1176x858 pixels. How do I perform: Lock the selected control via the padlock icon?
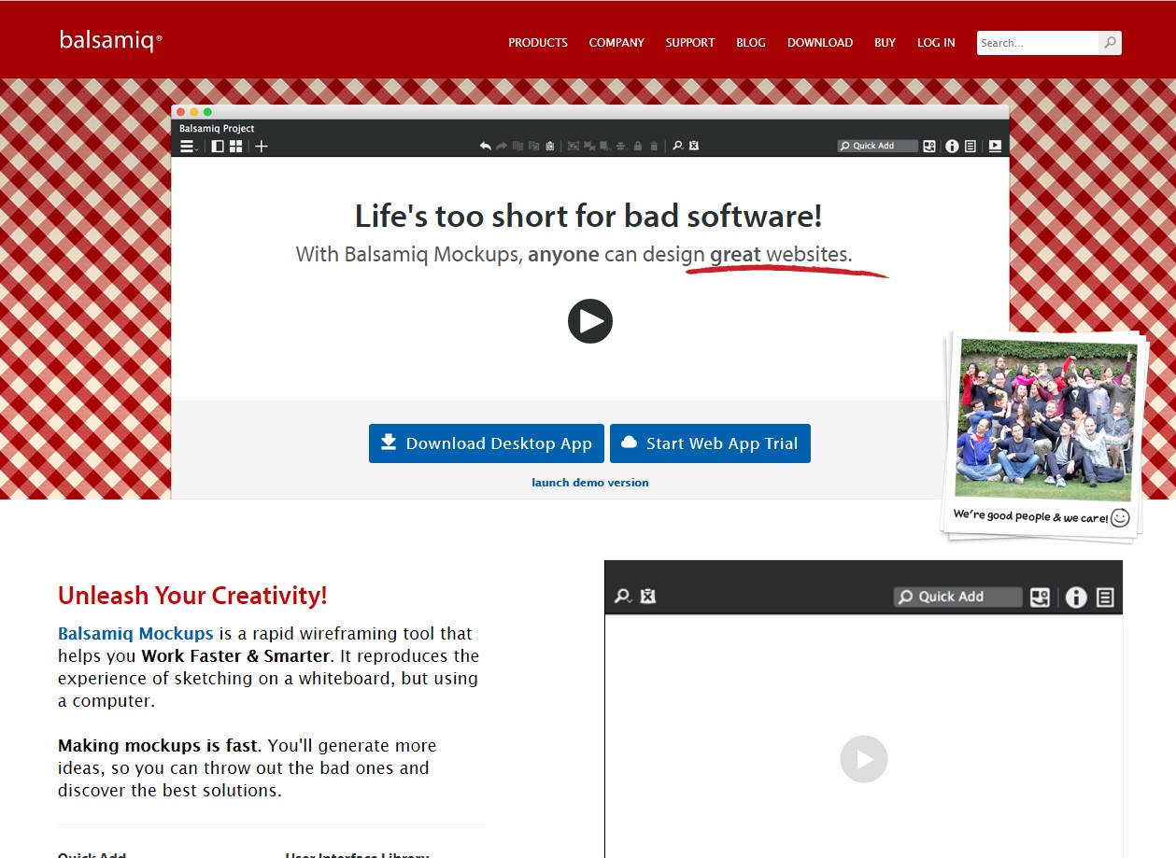pyautogui.click(x=638, y=146)
